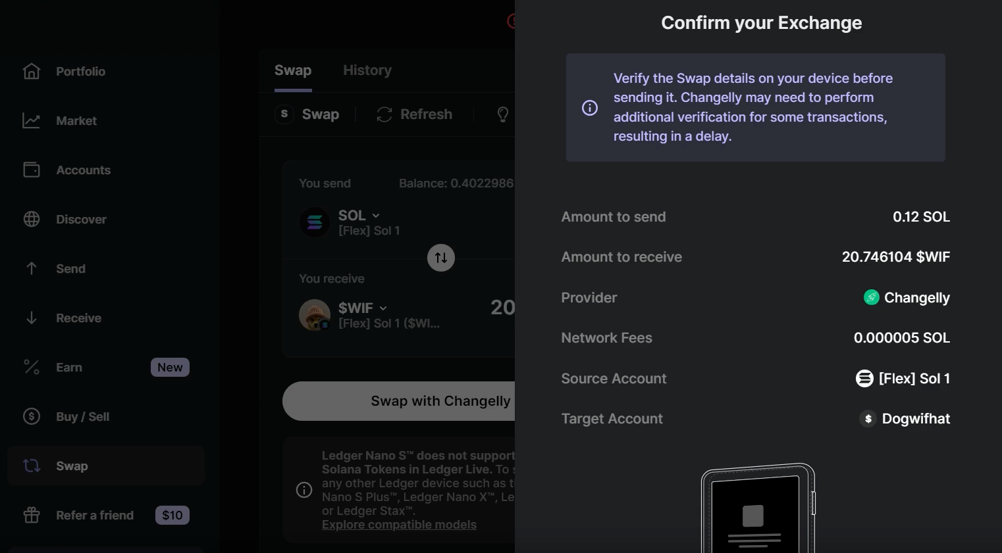Expand the $WIF currency dropdown
This screenshot has width=1002, height=553.
point(363,308)
